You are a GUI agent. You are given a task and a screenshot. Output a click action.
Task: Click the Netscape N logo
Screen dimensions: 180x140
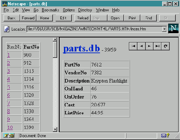[x=173, y=29]
